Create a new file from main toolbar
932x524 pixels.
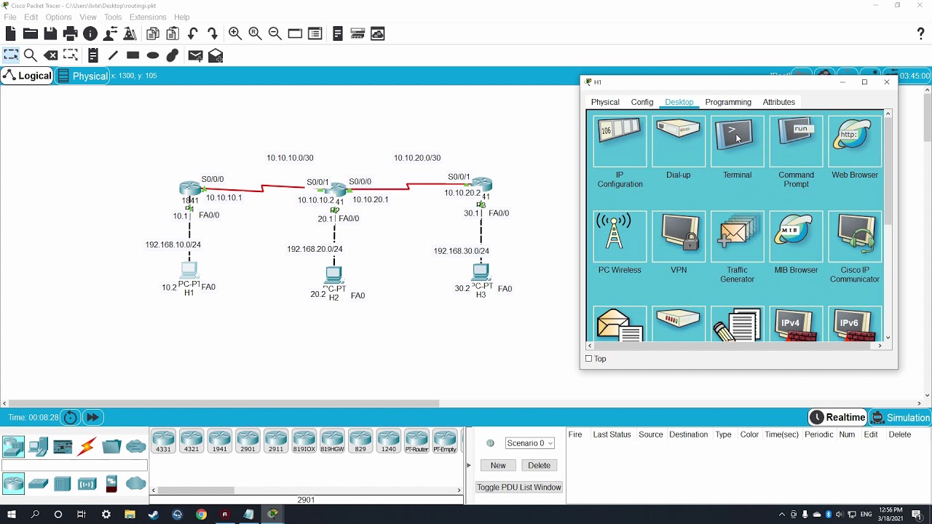click(x=10, y=33)
